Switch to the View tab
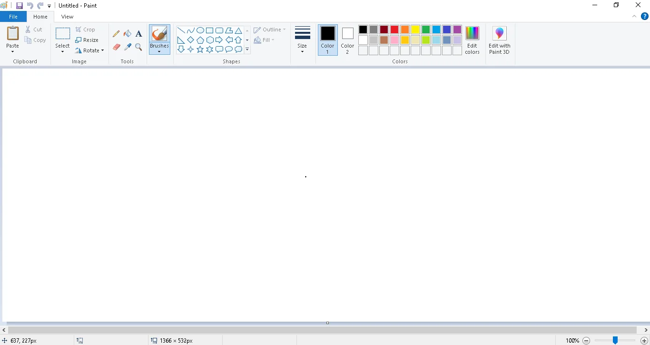Screen dimensions: 650x345 (x=67, y=17)
